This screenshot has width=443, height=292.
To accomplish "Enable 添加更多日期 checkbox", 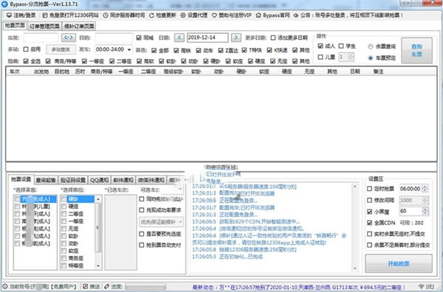I will (273, 38).
